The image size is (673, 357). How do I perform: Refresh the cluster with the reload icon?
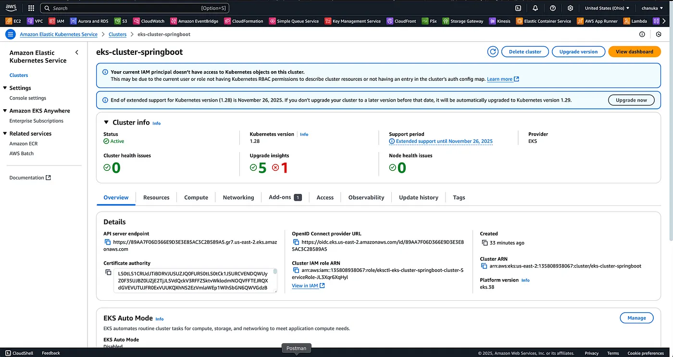pos(493,51)
